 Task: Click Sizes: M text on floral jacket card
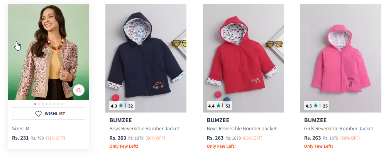[x=21, y=129]
